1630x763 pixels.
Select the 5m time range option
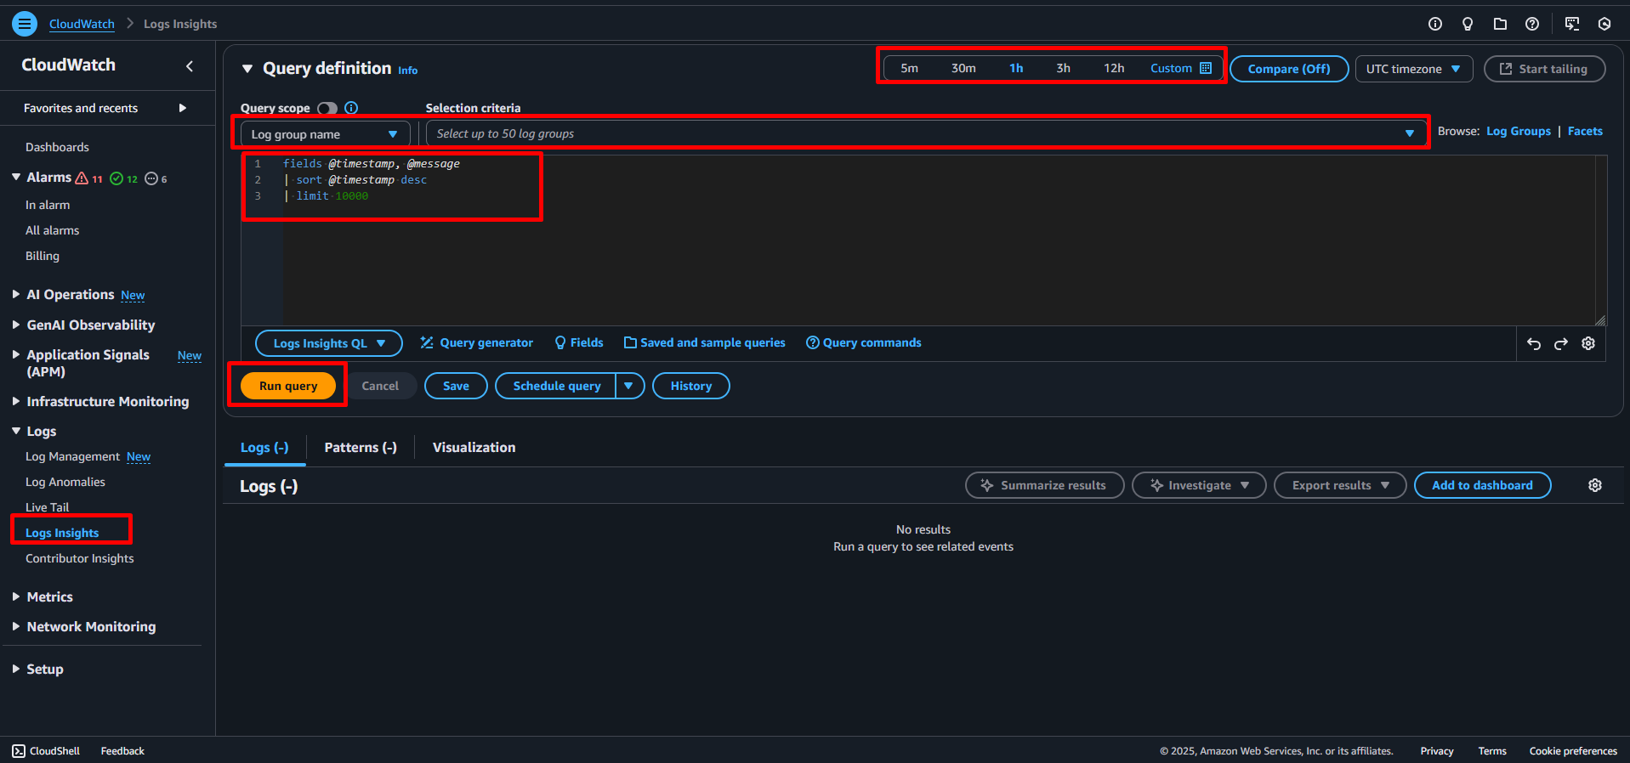coord(909,68)
